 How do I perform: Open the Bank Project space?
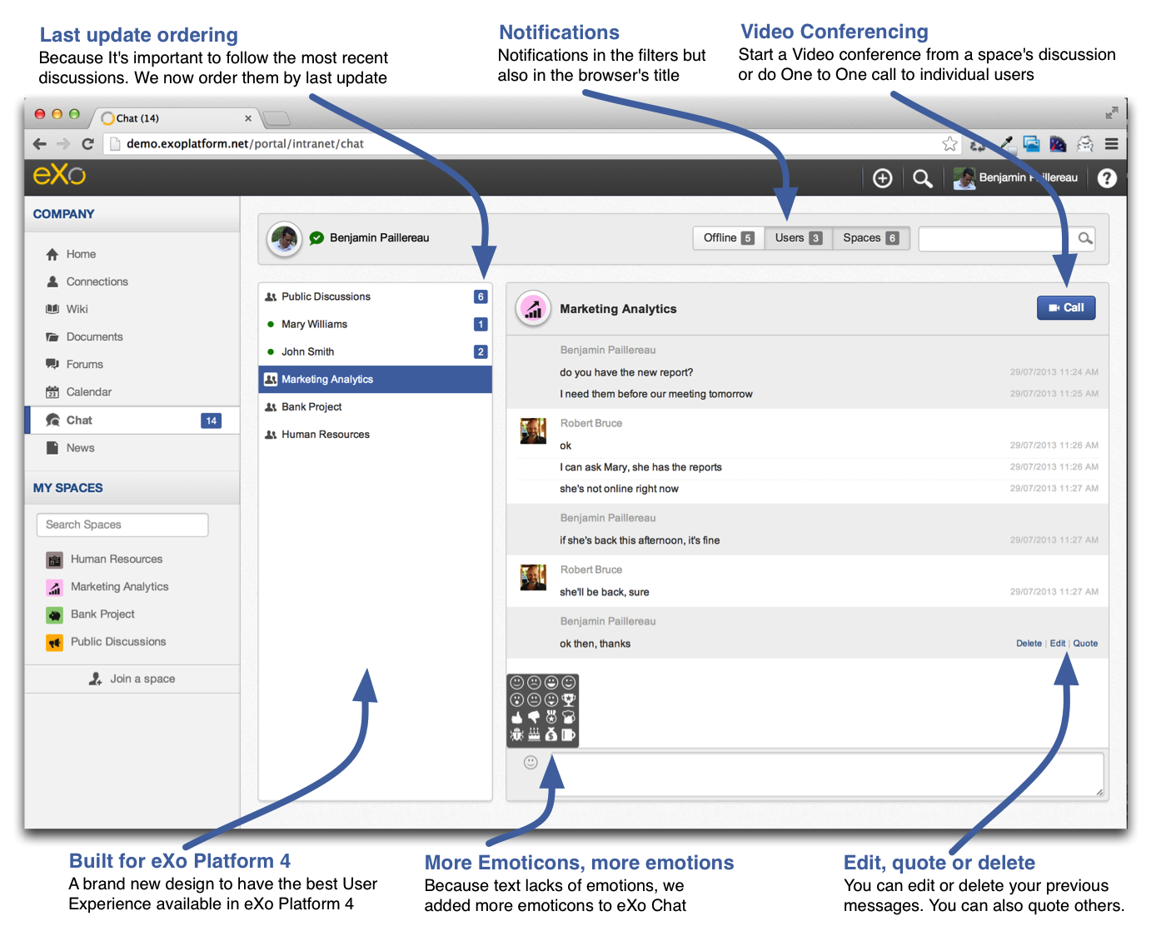90,614
